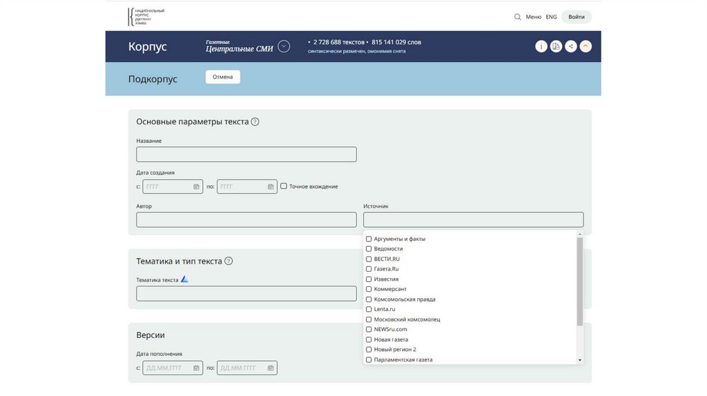This screenshot has height=396, width=707.
Task: Click the Название text input field
Action: [246, 155]
